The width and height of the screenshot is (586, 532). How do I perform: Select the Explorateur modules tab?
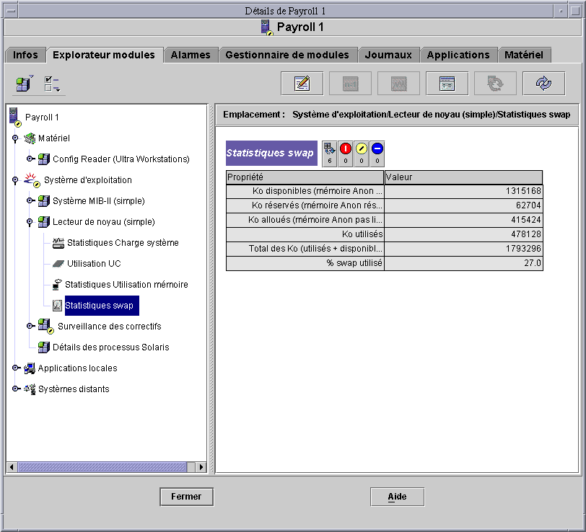pyautogui.click(x=104, y=55)
